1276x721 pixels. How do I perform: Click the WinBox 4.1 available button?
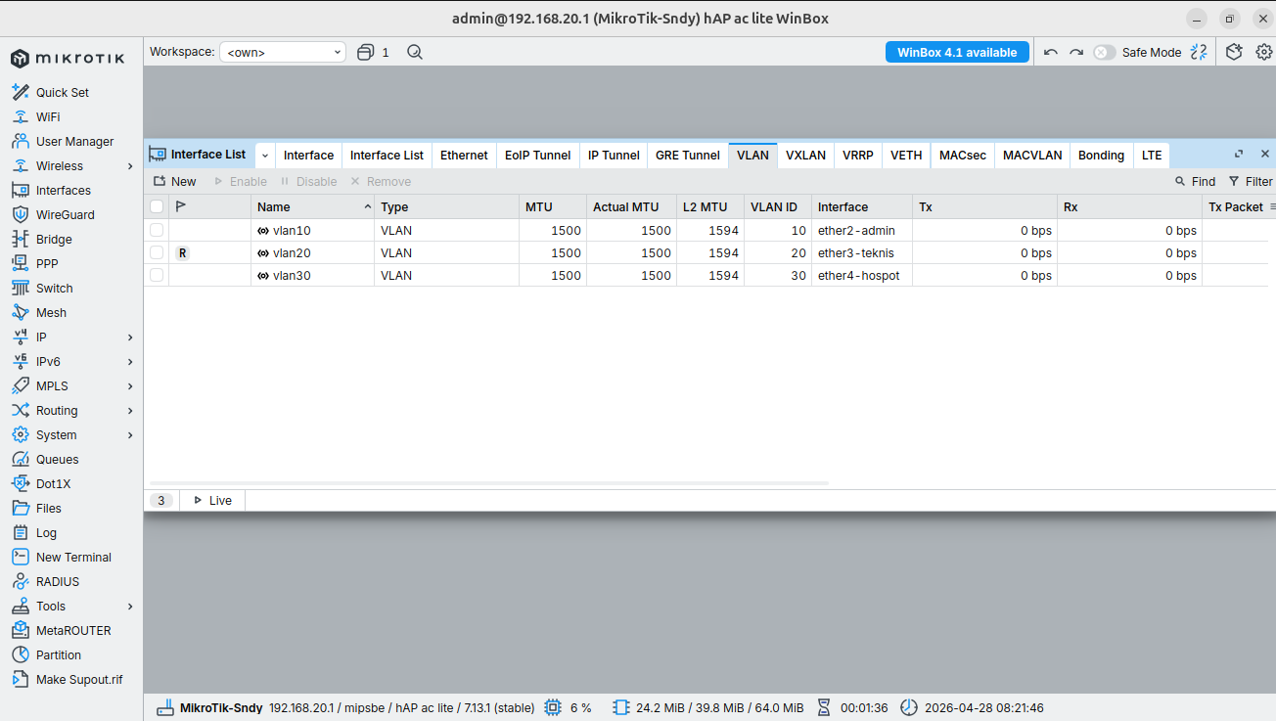click(x=957, y=52)
